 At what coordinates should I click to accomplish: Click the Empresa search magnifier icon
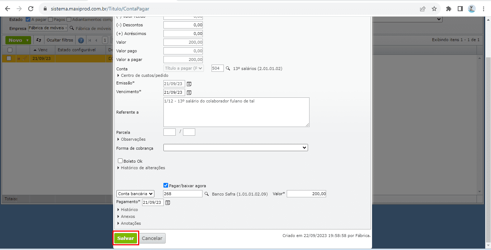tap(72, 28)
